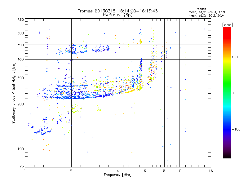The height and width of the screenshot is (186, 248).
Task: Click the y-axis tick label '500'
Action: coord(20,45)
